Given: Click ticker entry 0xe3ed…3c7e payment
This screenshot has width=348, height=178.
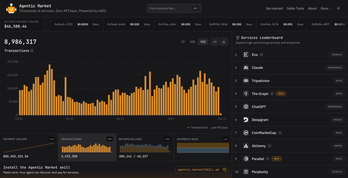Looking at the screenshot, I should pos(282,24).
